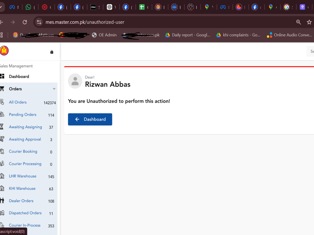This screenshot has width=314, height=235.
Task: Click the lock icon in the sidebar header
Action: 52,52
